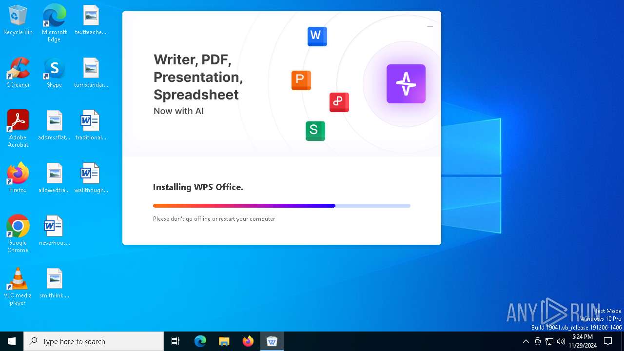Click the orange Presentation P icon
Image resolution: width=624 pixels, height=351 pixels.
pyautogui.click(x=301, y=80)
